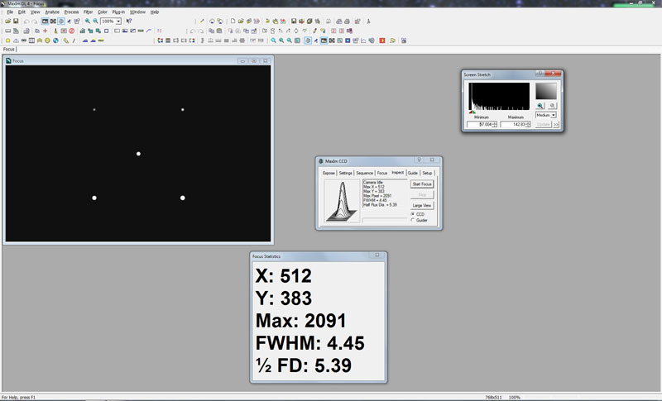Image resolution: width=662 pixels, height=401 pixels.
Task: Click the red circle stop icon
Action: click(72, 31)
